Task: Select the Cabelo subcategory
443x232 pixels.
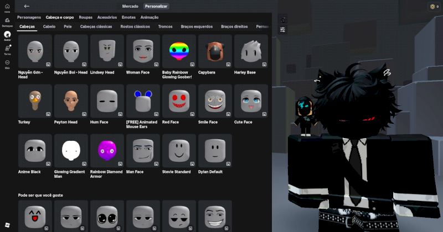Action: (49, 27)
